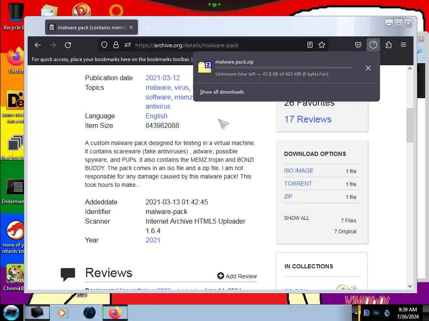Download the ISO IMAGE option

tap(298, 171)
